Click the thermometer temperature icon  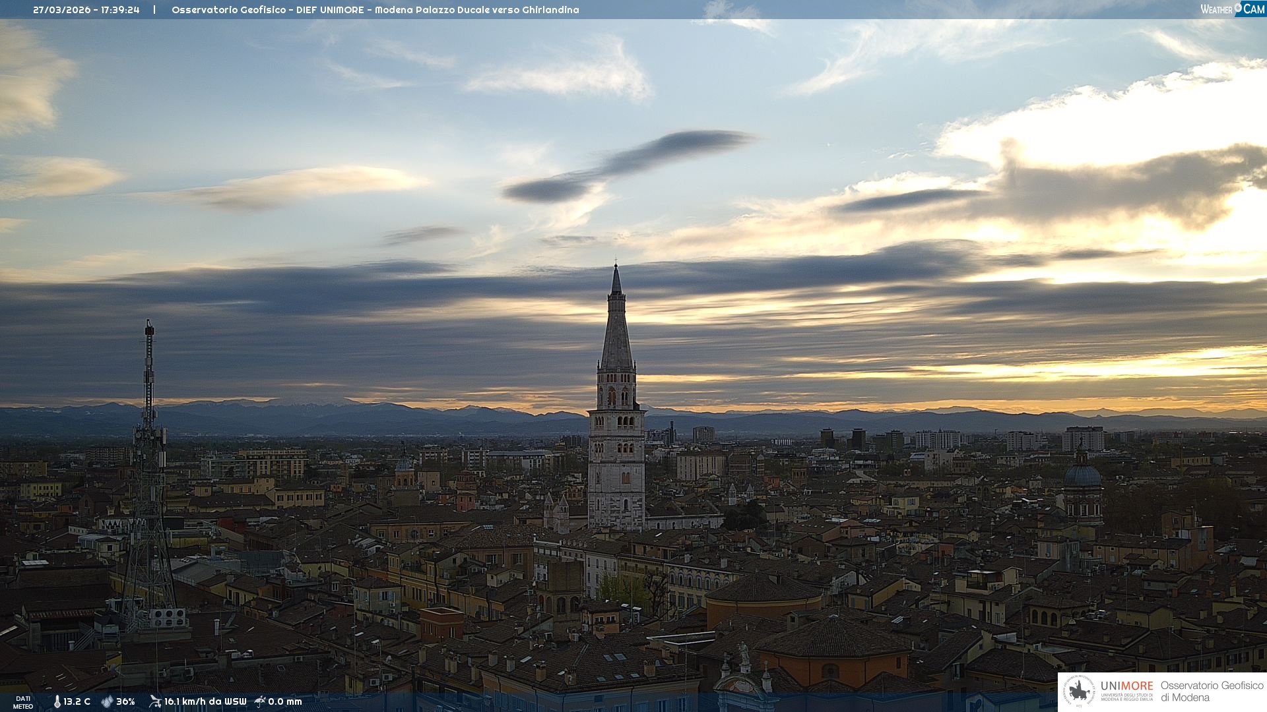point(57,701)
